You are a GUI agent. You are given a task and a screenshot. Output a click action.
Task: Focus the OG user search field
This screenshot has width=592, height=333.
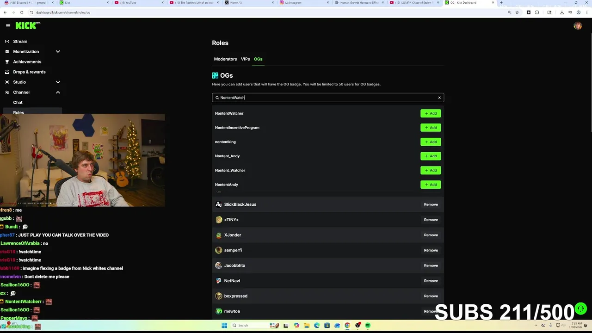click(328, 98)
